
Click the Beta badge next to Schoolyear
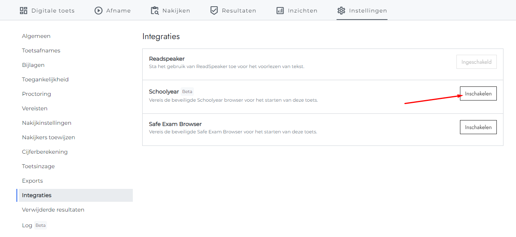(x=187, y=92)
